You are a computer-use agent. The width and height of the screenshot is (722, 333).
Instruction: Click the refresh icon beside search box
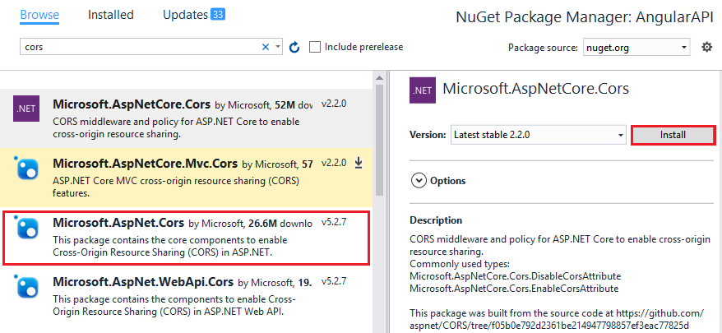tap(294, 47)
